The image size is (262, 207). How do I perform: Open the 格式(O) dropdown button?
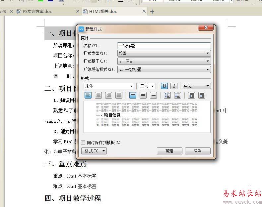coord(94,151)
